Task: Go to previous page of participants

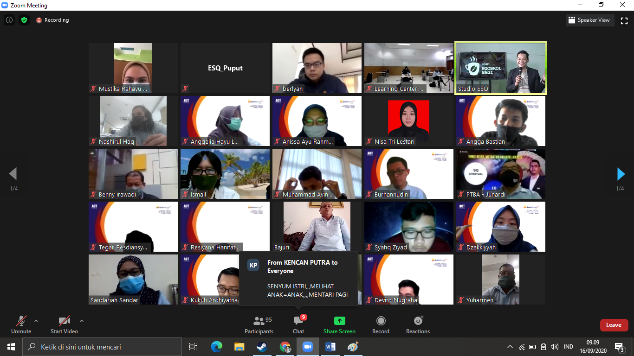Action: [x=13, y=174]
